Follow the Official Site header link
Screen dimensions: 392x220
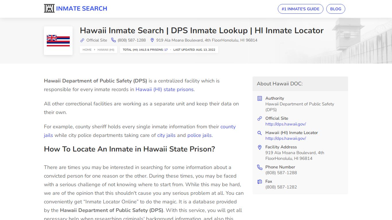pos(97,40)
